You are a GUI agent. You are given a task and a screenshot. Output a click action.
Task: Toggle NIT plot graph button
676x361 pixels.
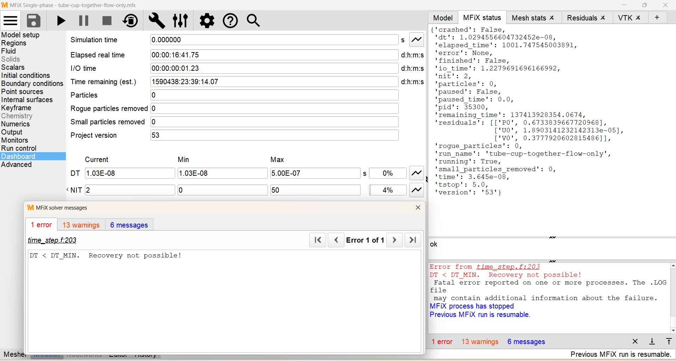(417, 190)
